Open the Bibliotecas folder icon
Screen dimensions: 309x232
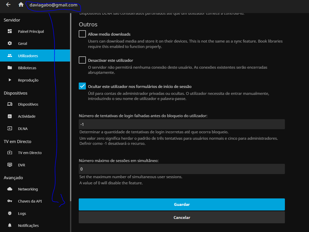(x=10, y=68)
